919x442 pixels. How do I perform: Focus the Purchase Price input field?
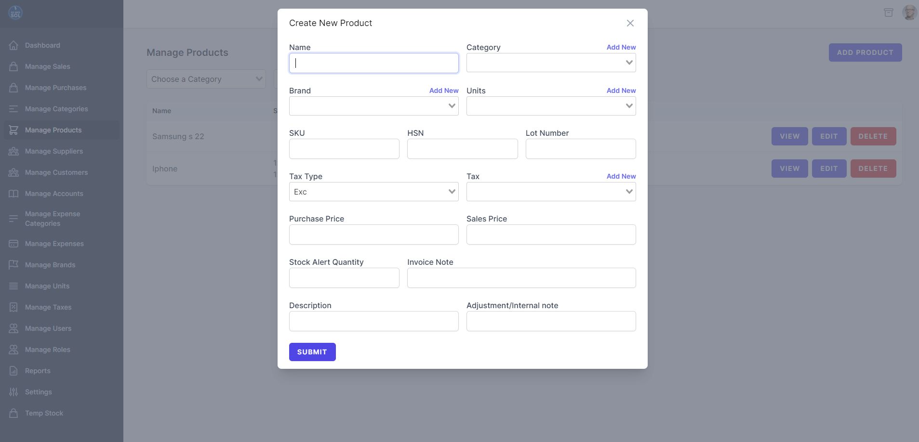point(373,234)
